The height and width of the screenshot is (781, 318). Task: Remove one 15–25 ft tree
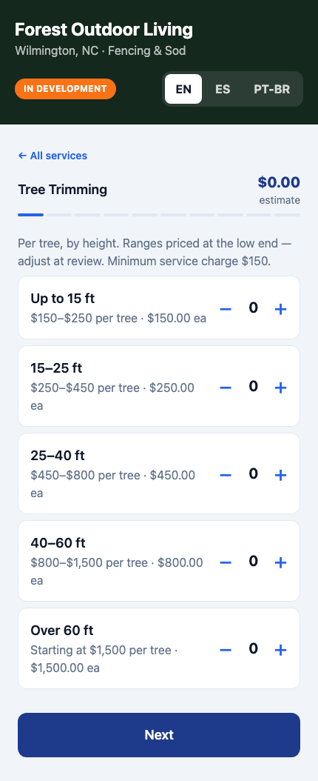(226, 388)
